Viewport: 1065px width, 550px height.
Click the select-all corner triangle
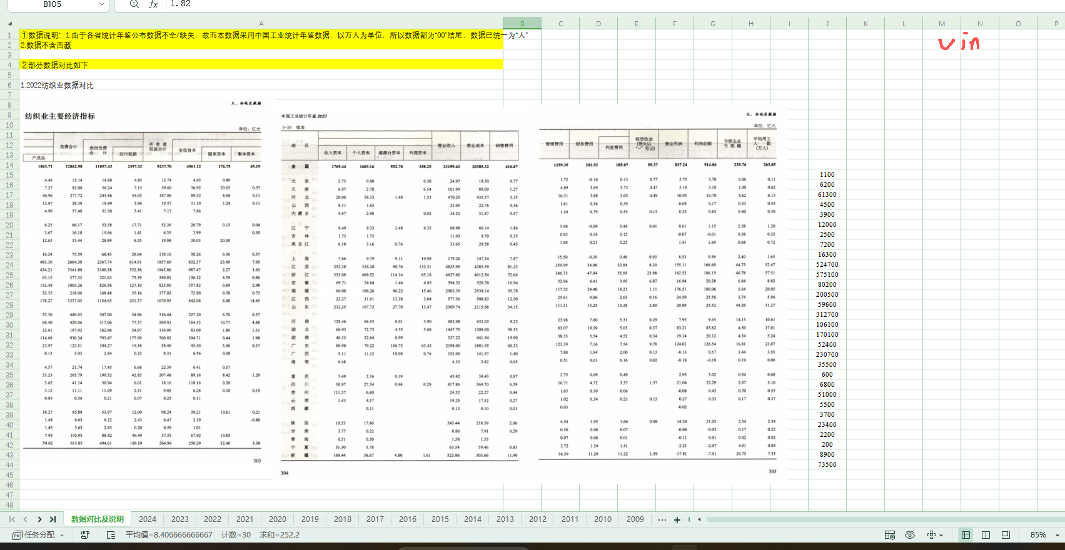tap(9, 24)
